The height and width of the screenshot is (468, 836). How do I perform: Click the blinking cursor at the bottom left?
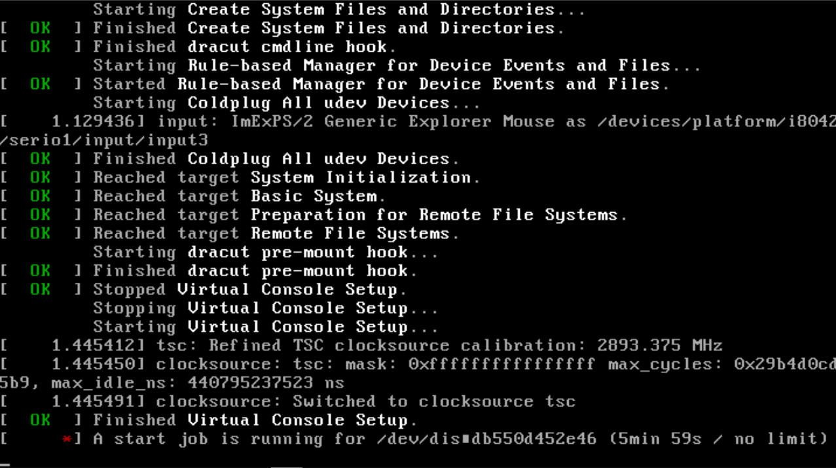tap(5, 464)
